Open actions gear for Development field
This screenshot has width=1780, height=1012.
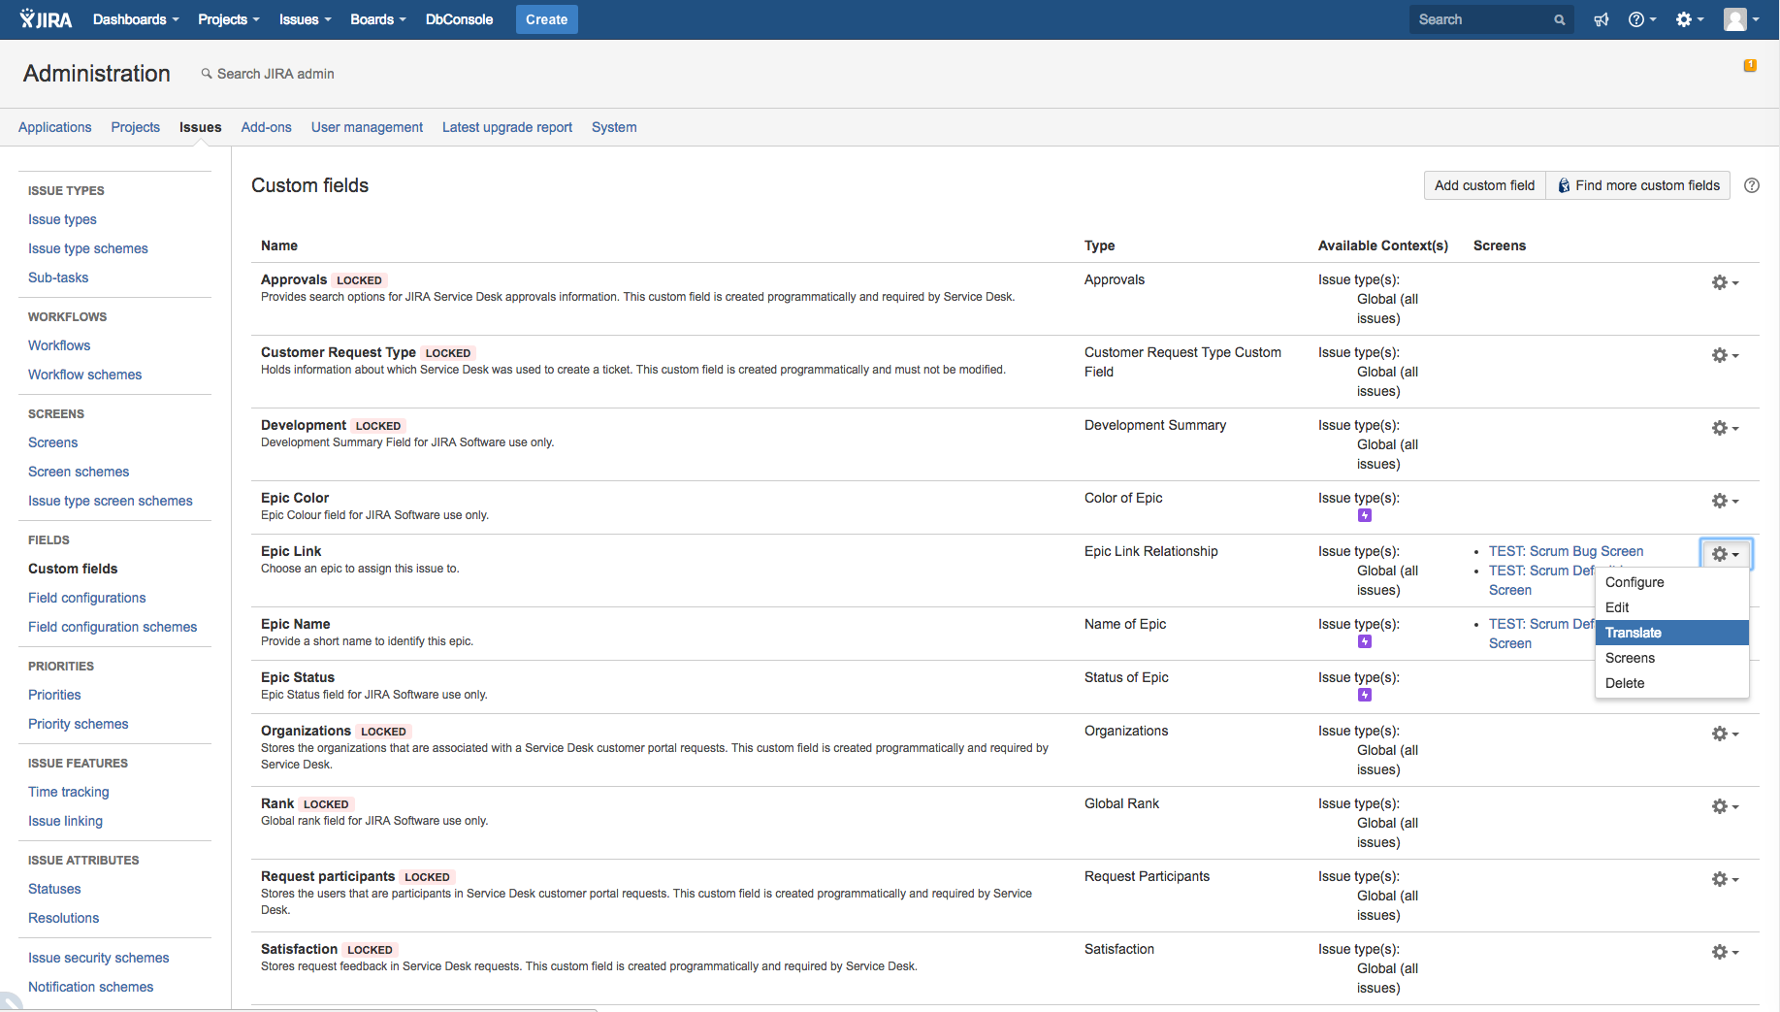[1725, 428]
